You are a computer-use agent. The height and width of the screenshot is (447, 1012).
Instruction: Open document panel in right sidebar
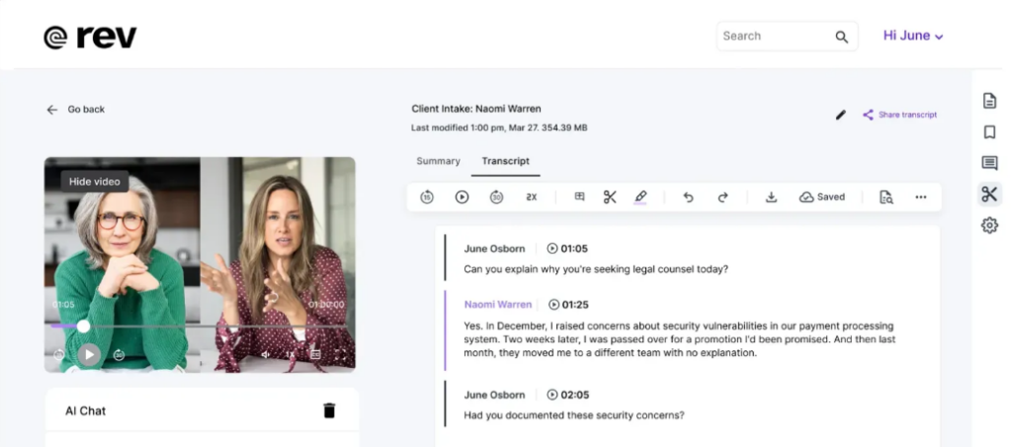coord(989,101)
